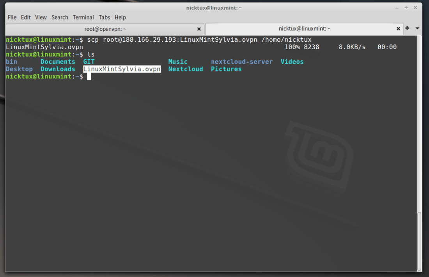Open the Help menu
The height and width of the screenshot is (277, 429).
(x=120, y=17)
